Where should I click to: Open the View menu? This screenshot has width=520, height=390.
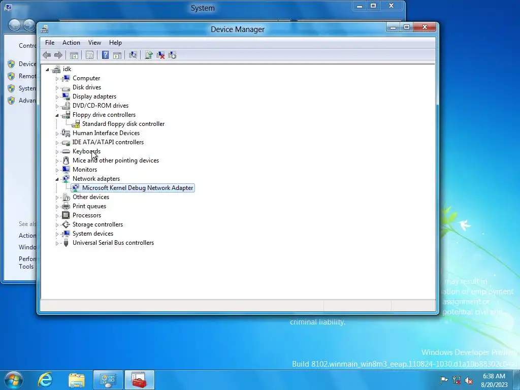[x=94, y=43]
